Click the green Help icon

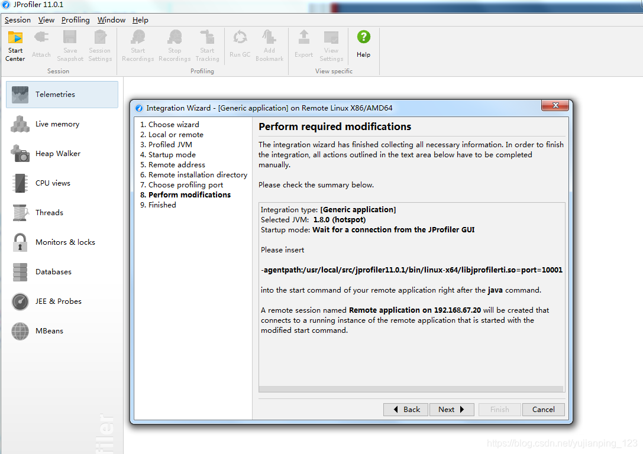coord(363,37)
